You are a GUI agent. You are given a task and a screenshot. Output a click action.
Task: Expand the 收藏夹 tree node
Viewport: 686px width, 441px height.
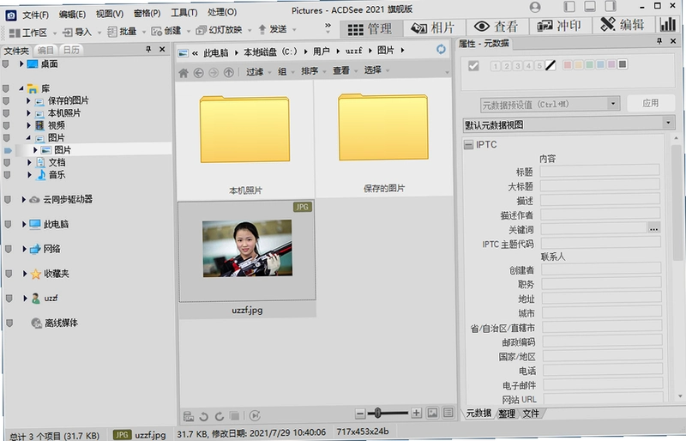(25, 274)
